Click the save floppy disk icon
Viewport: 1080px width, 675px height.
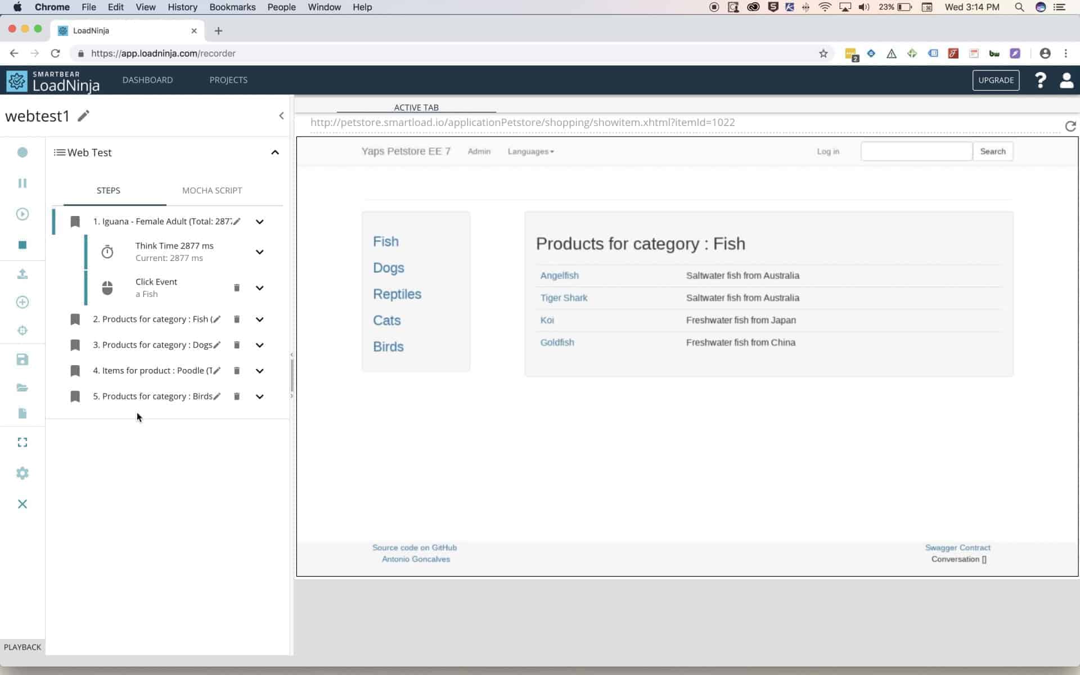point(22,359)
